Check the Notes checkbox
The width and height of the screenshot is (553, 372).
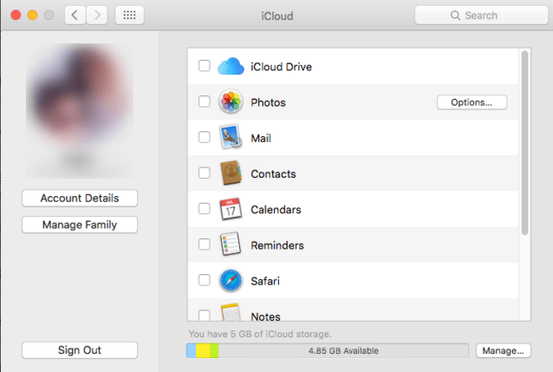click(x=205, y=315)
